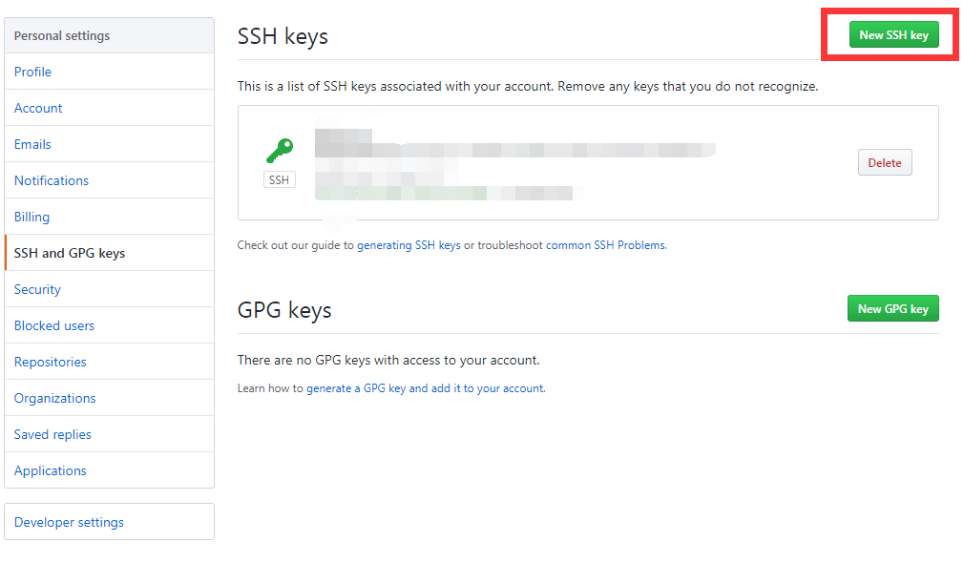This screenshot has height=563, width=964.
Task: Select SSH and GPG keys menu item
Action: point(110,253)
